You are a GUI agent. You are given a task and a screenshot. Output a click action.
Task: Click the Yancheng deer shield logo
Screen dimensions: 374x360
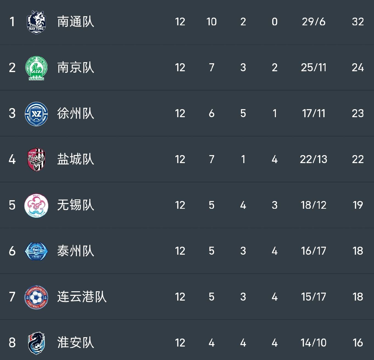[x=36, y=160]
